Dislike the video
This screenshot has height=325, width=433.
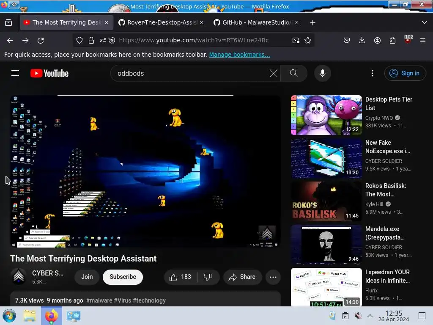click(x=208, y=277)
